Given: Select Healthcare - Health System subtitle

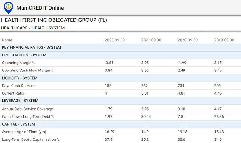Looking at the screenshot, I should point(33,28).
